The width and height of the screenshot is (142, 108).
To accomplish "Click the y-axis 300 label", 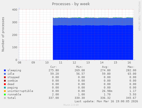I will click(15, 22).
